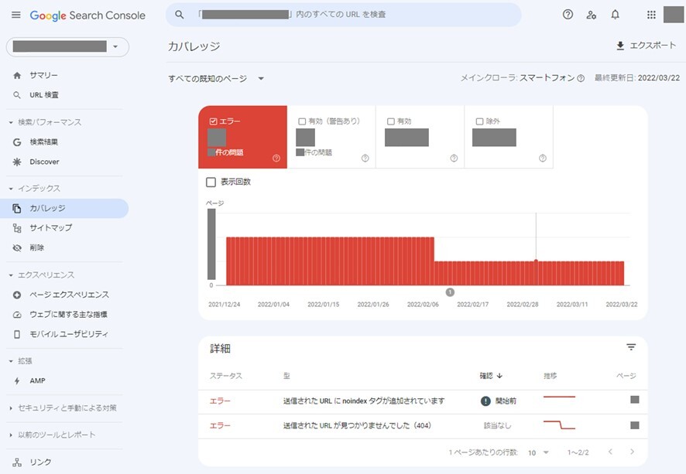Open the hamburger main menu
Image resolution: width=686 pixels, height=474 pixels.
[15, 15]
